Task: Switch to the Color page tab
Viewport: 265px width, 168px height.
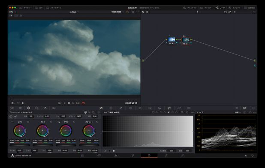Action: tap(149, 156)
